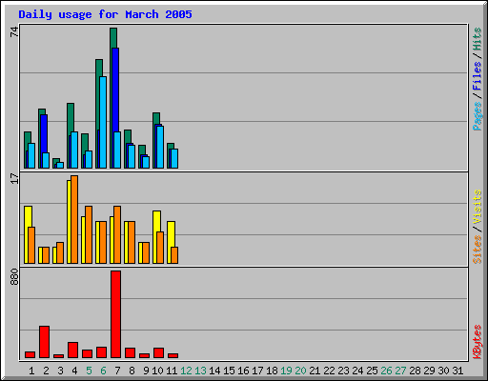488x381 pixels.
Task: Select green weekend day '5' label
Action: 89,371
